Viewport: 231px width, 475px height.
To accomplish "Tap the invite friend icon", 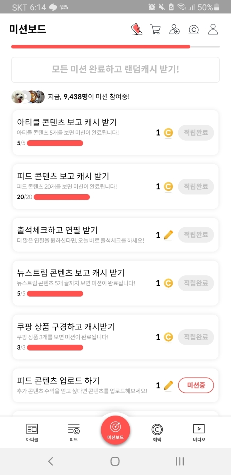I will click(175, 29).
